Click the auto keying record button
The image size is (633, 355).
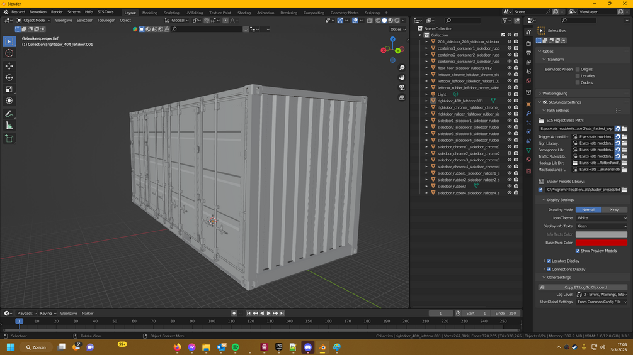click(234, 313)
